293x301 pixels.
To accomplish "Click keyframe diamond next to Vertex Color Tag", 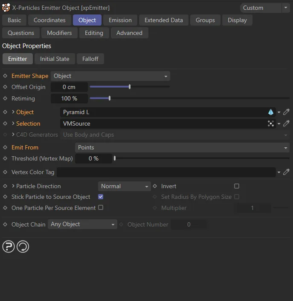I will click(5, 172).
